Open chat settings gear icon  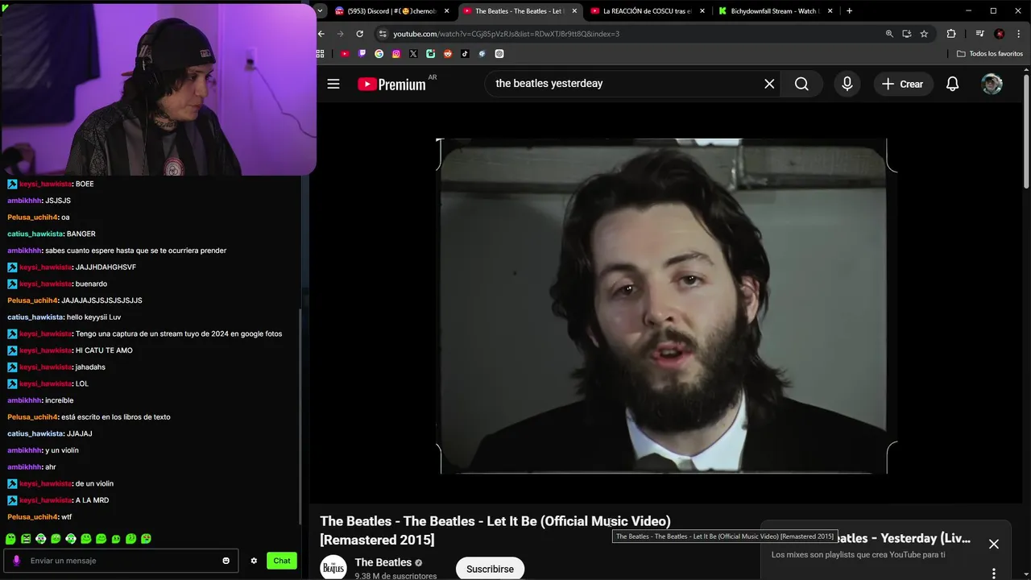coord(254,561)
